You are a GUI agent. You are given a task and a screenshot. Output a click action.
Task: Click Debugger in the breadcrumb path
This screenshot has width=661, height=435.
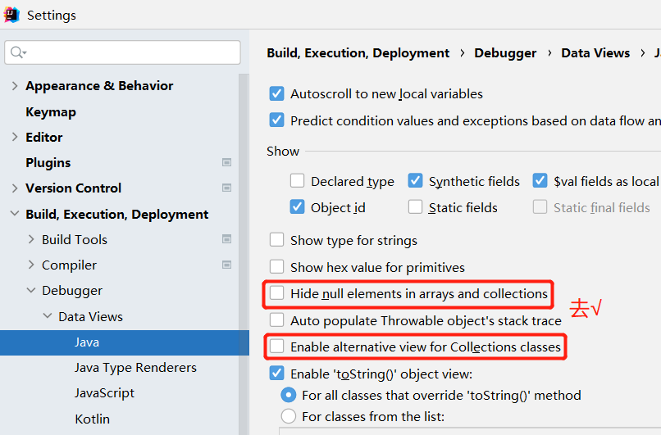coord(505,52)
